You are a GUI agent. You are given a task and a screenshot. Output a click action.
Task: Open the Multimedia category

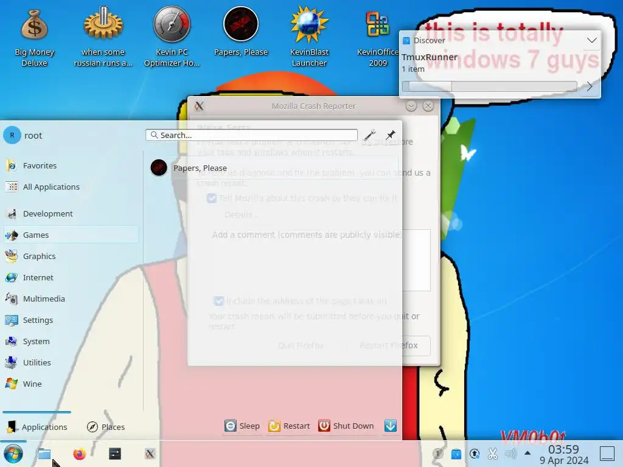click(72, 299)
